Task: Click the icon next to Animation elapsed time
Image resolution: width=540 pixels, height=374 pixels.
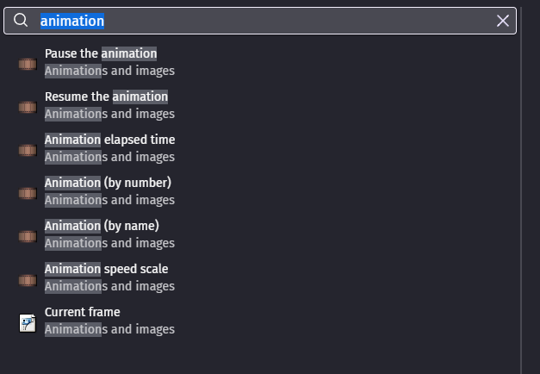Action: (x=28, y=149)
